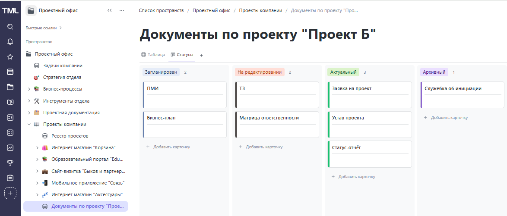The width and height of the screenshot is (507, 216).
Task: Open the Статус-отчёт card
Action: (x=370, y=154)
